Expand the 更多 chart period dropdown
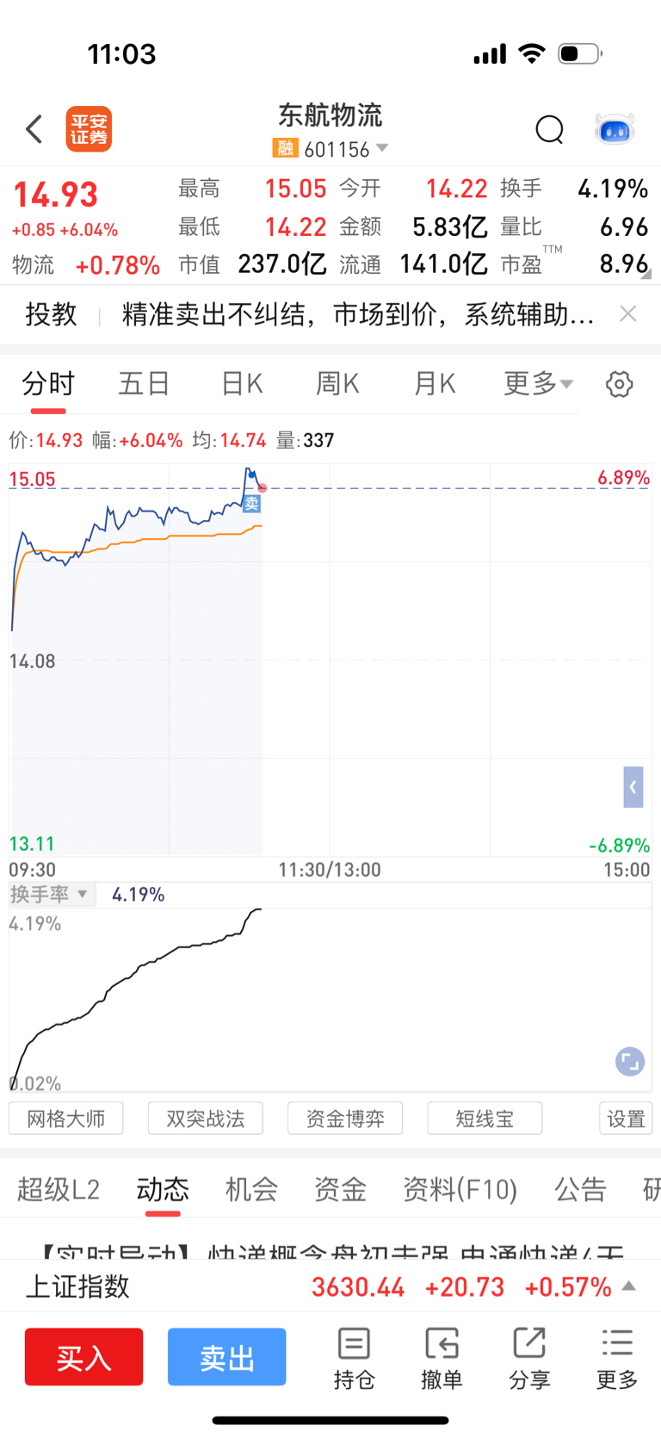 [538, 383]
